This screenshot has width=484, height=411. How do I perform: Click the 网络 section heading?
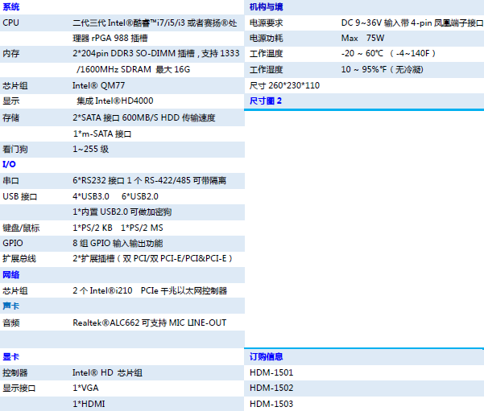click(11, 275)
